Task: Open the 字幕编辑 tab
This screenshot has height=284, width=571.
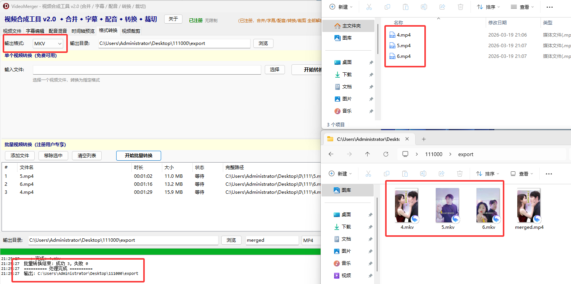Action: 35,31
